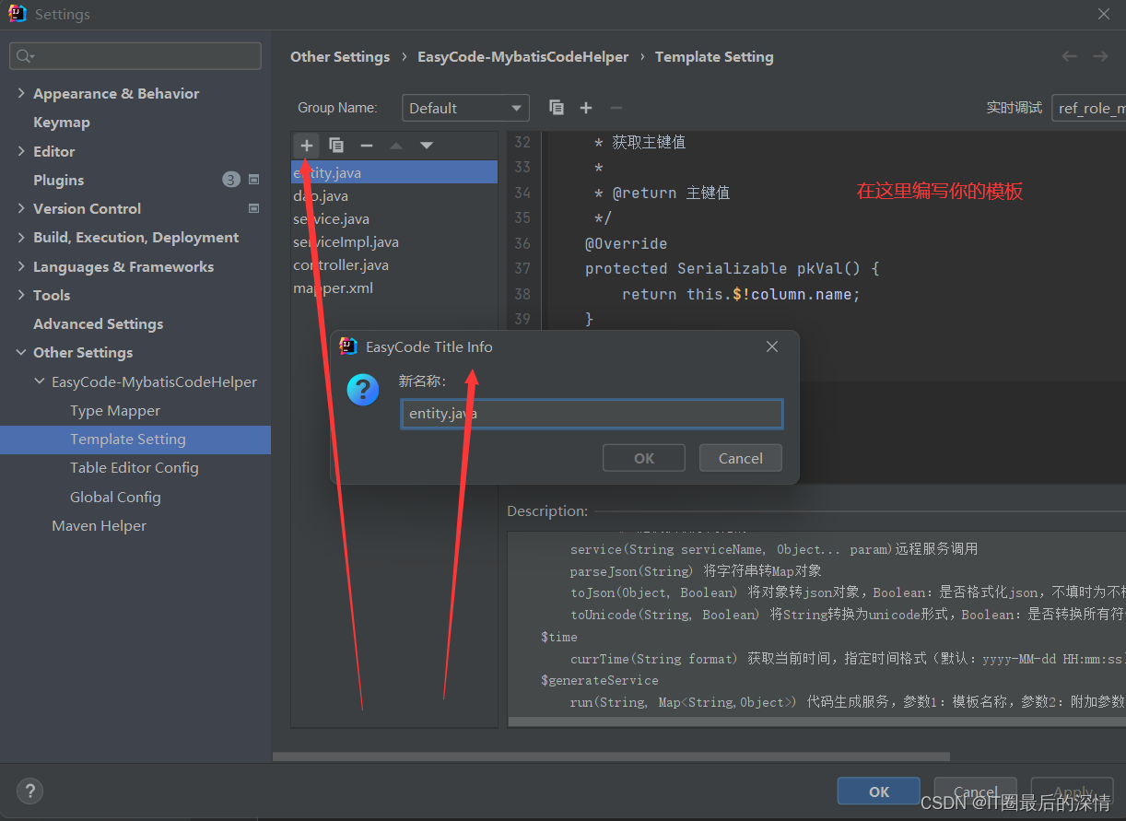Click Other Settings breadcrumb link
1126x821 pixels.
340,56
